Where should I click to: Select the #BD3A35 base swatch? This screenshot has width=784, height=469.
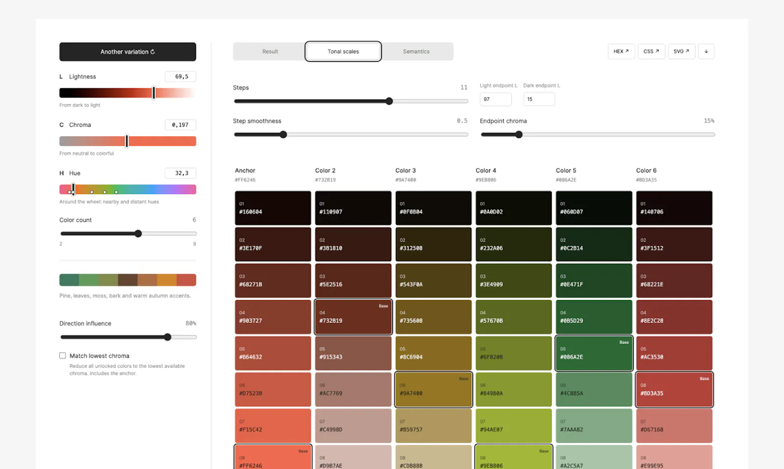click(674, 390)
